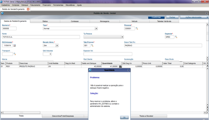This screenshot has height=120, width=209.
Task: Open the Faturamento menu
Action: [35, 5]
